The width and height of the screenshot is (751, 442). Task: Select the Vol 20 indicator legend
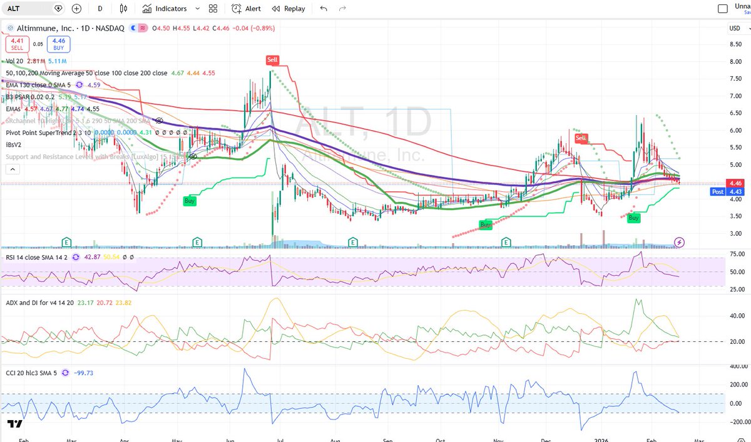(15, 62)
